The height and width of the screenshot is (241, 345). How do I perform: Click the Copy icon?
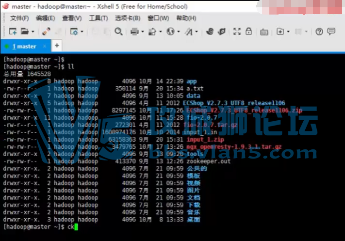pos(95,32)
